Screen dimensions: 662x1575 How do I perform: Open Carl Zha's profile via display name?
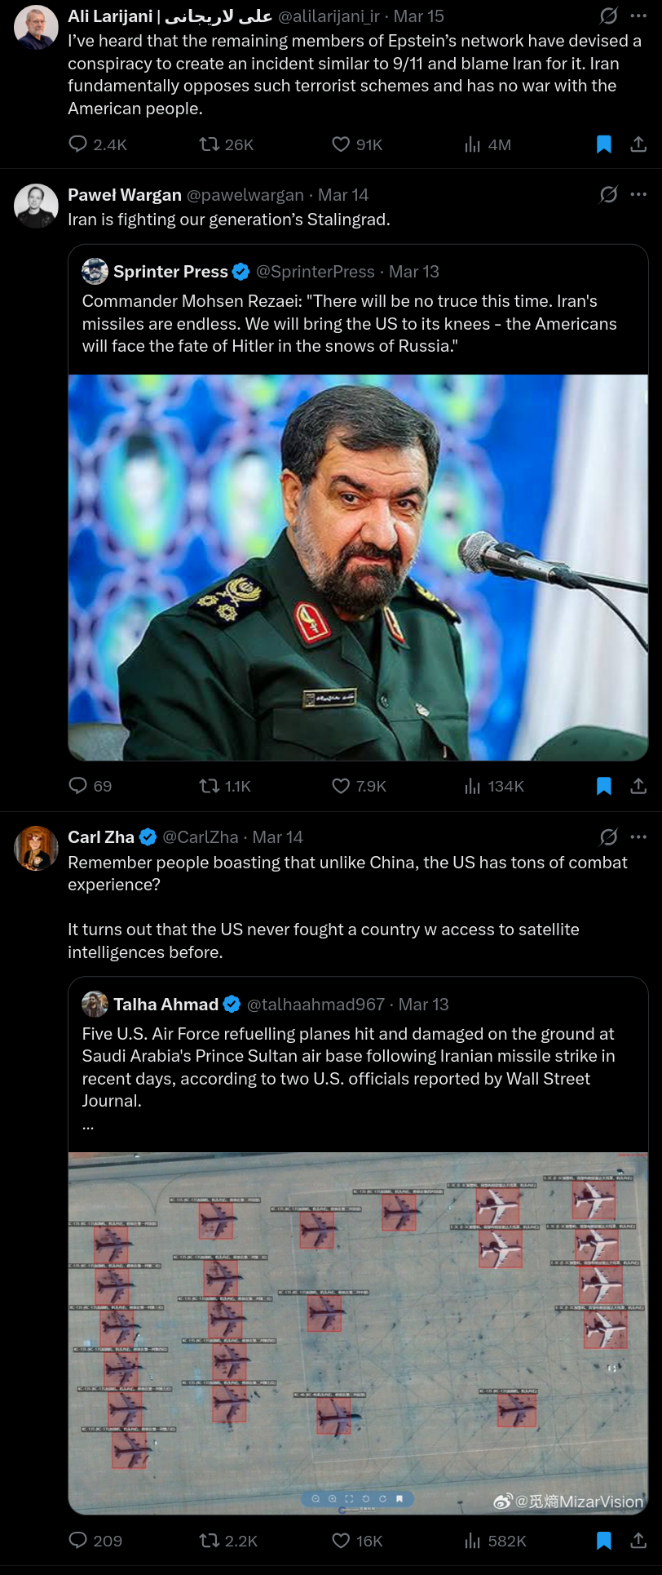tap(101, 837)
